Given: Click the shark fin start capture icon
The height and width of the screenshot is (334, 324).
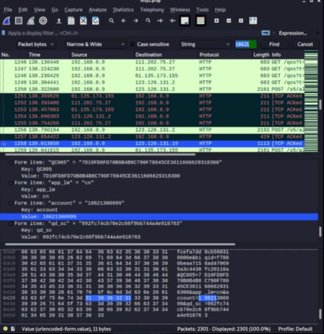Looking at the screenshot, I should (6, 21).
